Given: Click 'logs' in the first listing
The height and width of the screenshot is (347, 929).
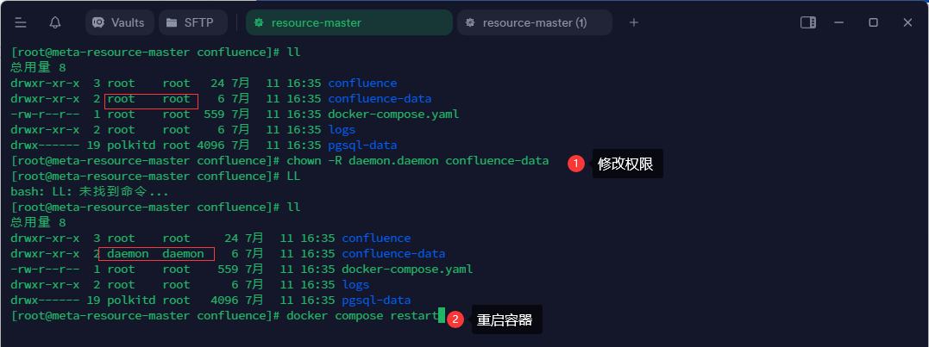Looking at the screenshot, I should pyautogui.click(x=342, y=129).
